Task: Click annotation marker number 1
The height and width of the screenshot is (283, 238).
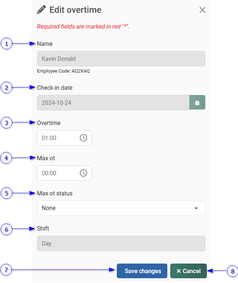Action: (x=6, y=44)
